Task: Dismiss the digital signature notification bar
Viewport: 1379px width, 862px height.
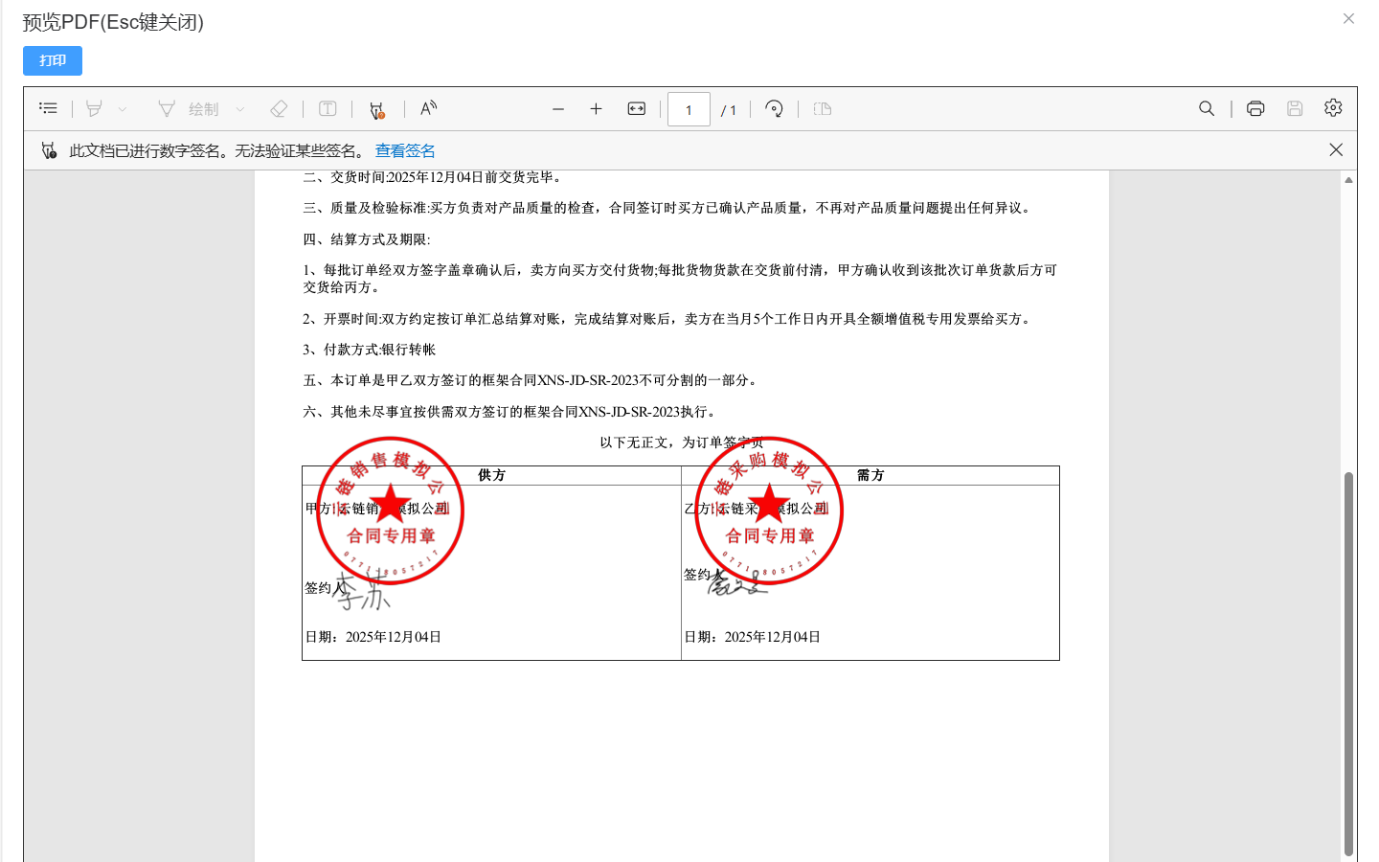Action: tap(1336, 150)
